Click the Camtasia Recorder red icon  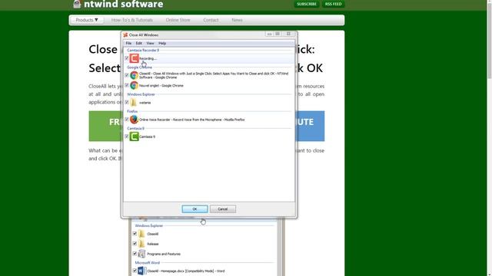[x=135, y=58]
